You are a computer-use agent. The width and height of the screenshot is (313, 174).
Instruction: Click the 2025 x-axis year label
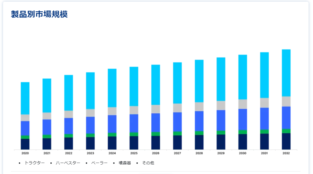(134, 153)
